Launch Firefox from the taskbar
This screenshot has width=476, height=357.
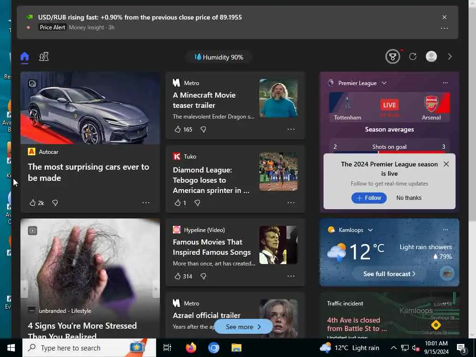tap(191, 348)
